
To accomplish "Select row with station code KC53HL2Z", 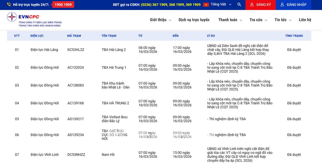I will [x=76, y=50].
